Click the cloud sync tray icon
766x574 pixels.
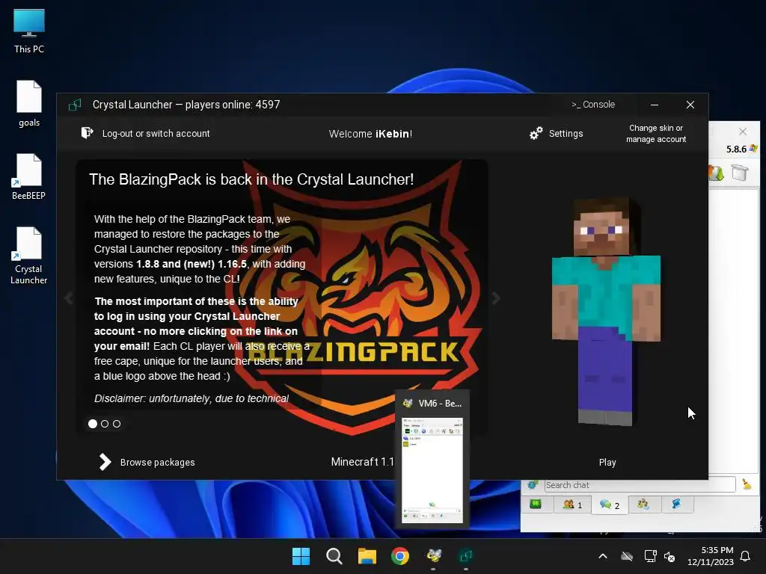pyautogui.click(x=627, y=556)
